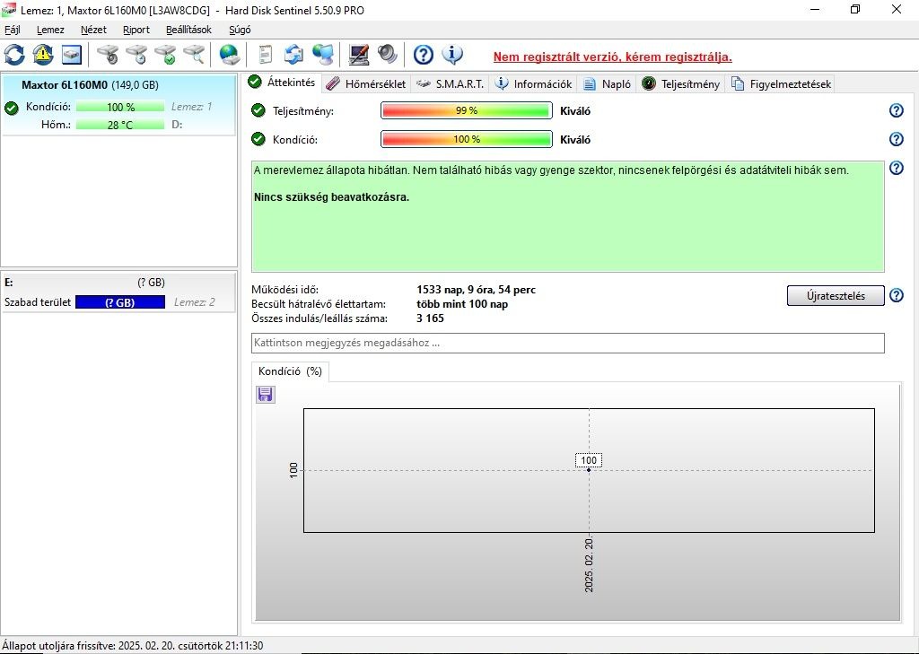919x654 pixels.
Task: Click the comment field Kattintson megjegyzés megadásához
Action: (x=568, y=343)
